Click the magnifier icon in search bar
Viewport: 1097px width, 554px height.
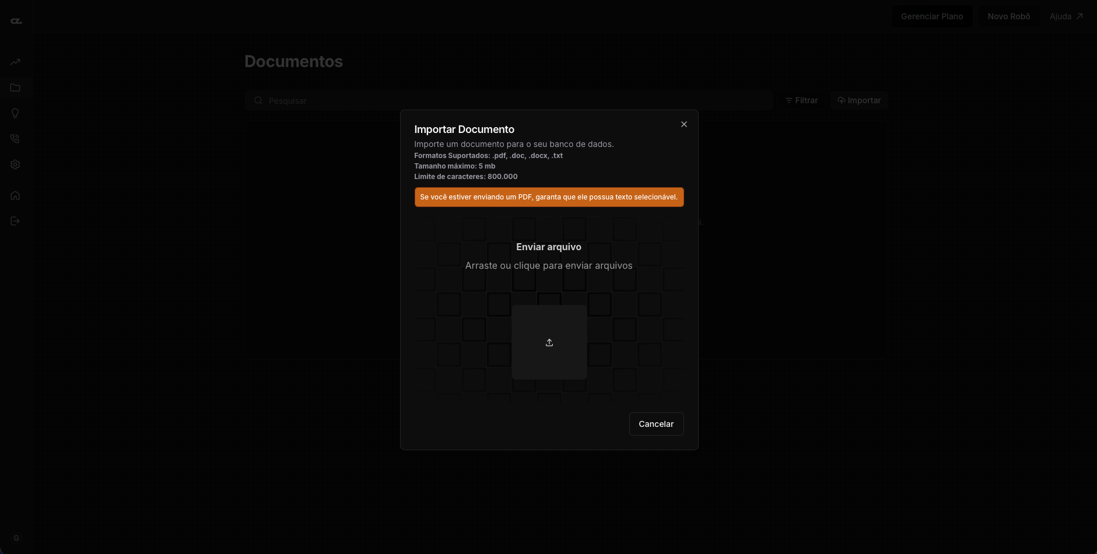pyautogui.click(x=258, y=100)
